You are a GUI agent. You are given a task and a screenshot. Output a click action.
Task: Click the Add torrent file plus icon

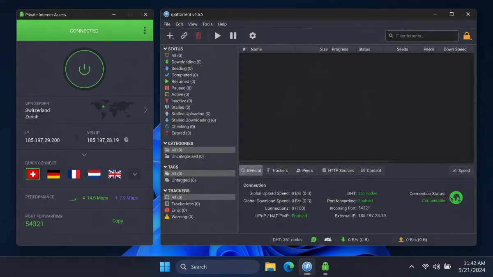click(x=170, y=36)
